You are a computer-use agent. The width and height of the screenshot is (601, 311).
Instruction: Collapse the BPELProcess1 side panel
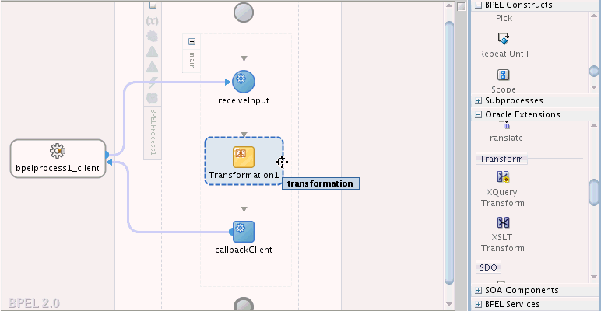(153, 5)
